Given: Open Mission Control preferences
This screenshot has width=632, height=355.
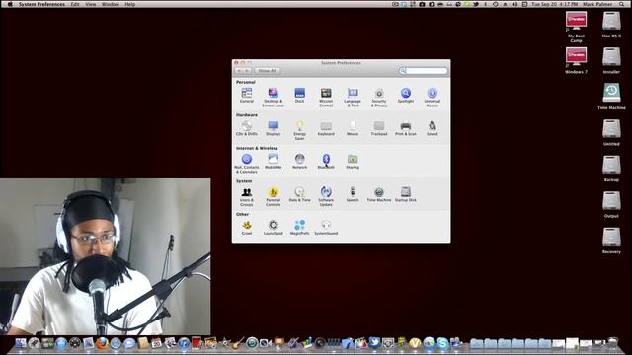Looking at the screenshot, I should pos(326,98).
